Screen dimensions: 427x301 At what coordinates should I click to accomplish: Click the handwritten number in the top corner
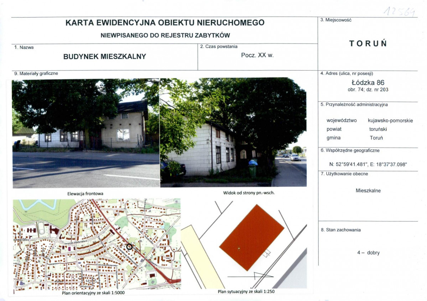(400, 11)
